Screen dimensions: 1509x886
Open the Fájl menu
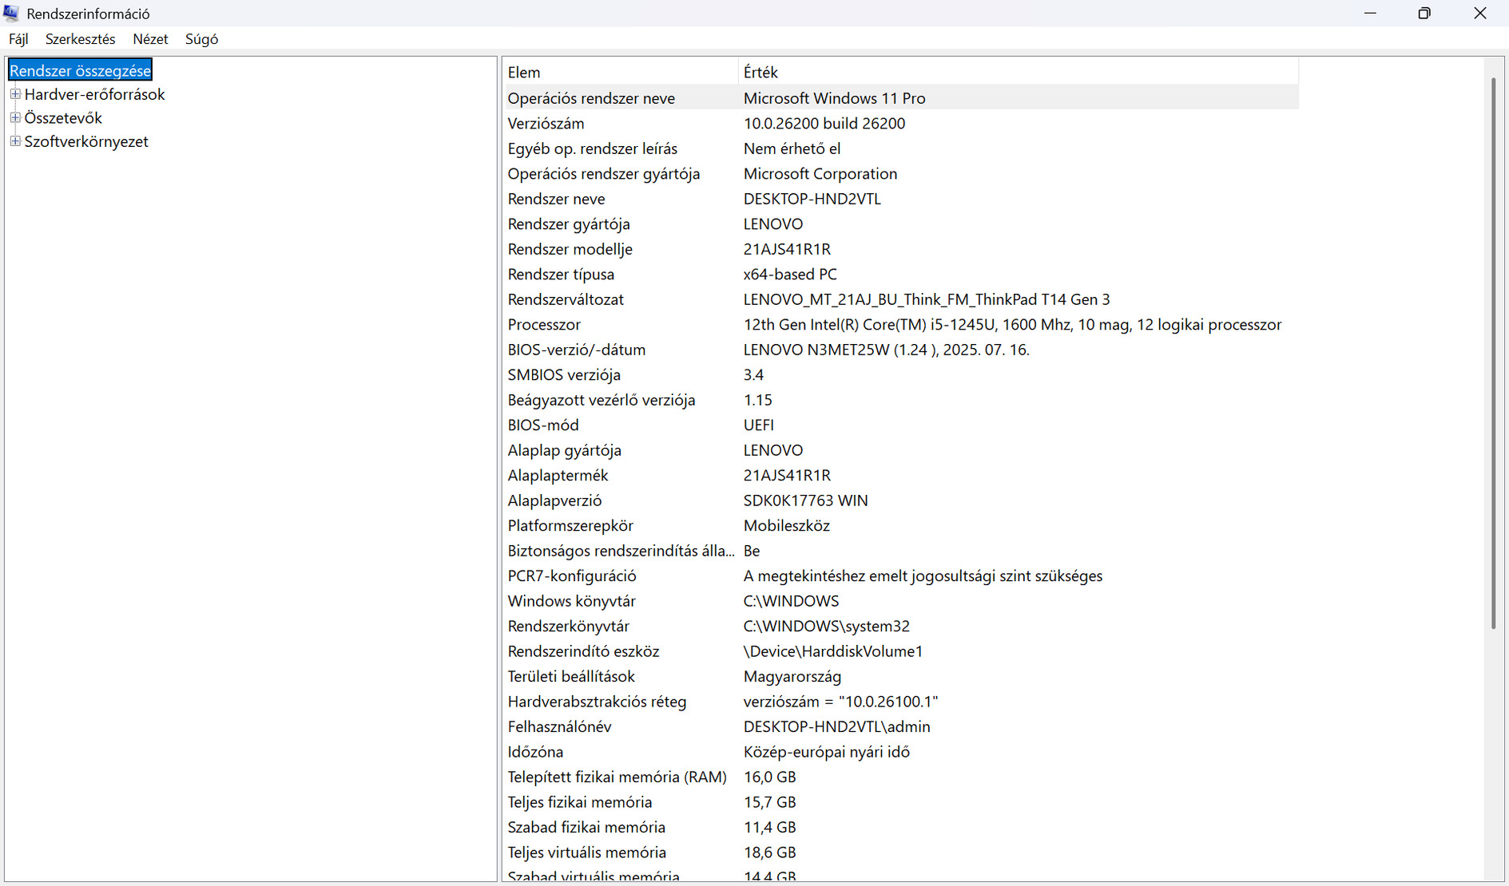(18, 39)
